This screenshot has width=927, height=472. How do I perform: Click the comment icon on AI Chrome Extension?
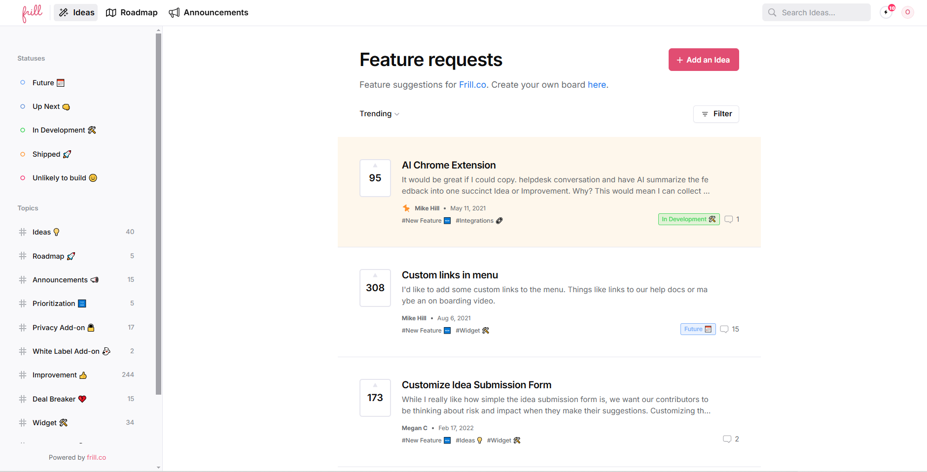coord(728,220)
